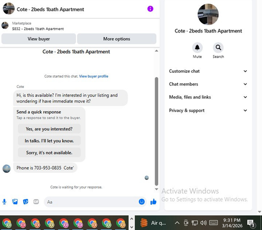
Task: Open the Windows notification center
Action: click(251, 223)
